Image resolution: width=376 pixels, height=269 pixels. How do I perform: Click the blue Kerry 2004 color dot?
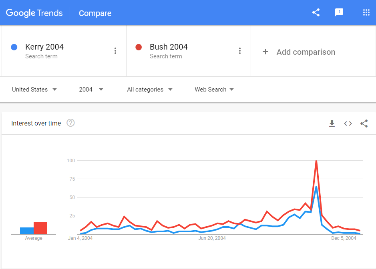point(14,47)
